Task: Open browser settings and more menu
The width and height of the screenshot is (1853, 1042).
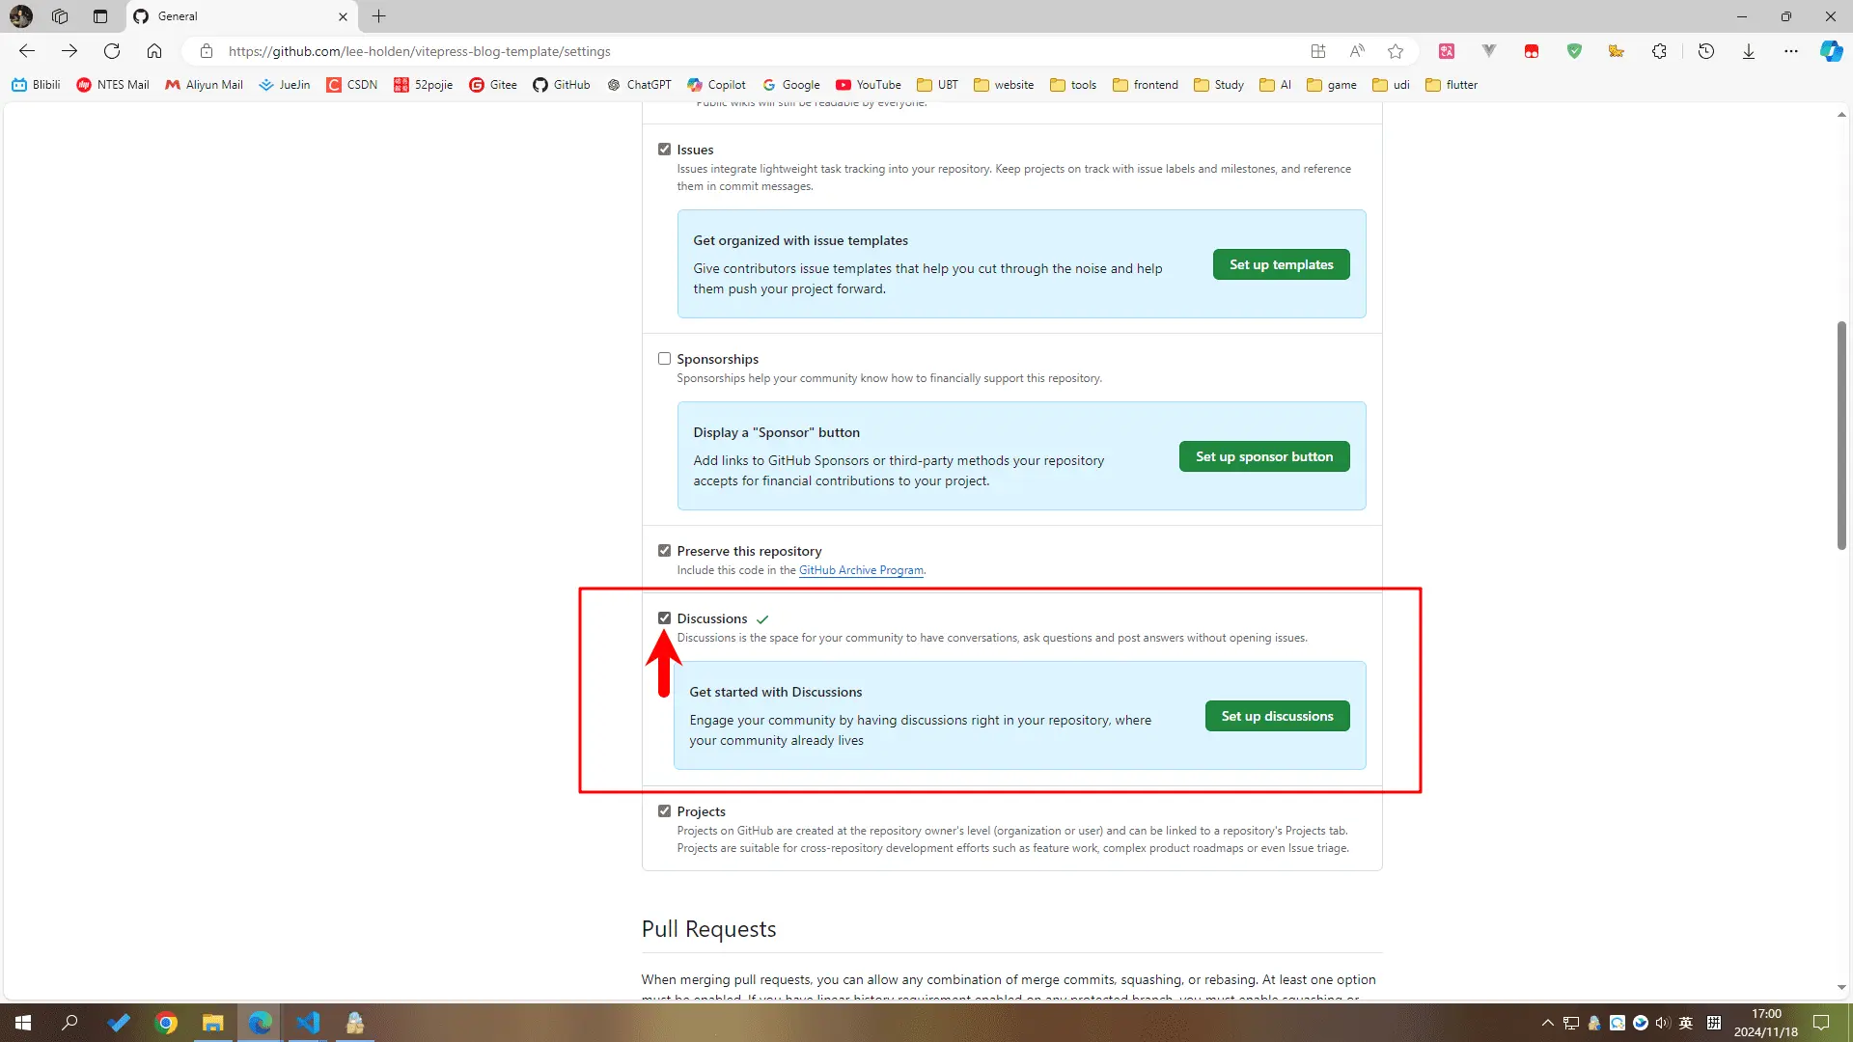Action: (x=1791, y=51)
